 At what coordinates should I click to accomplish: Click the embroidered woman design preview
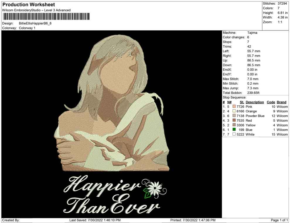(x=112, y=103)
